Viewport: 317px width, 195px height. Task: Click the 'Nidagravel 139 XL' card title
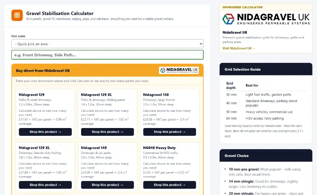coord(34,148)
